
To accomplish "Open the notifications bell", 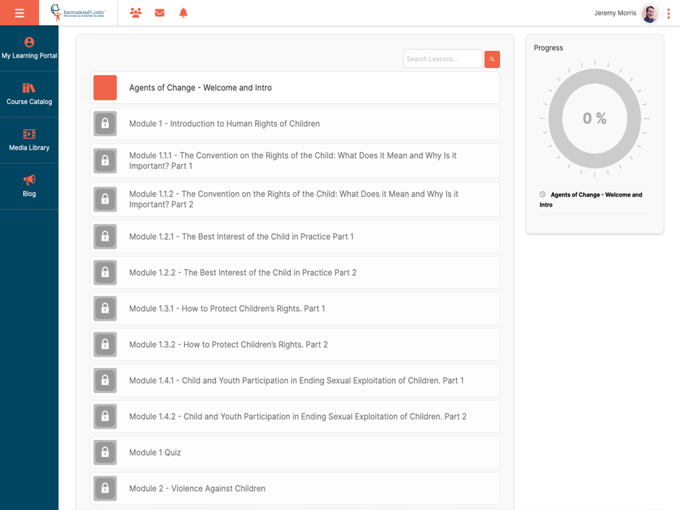I will [x=184, y=12].
